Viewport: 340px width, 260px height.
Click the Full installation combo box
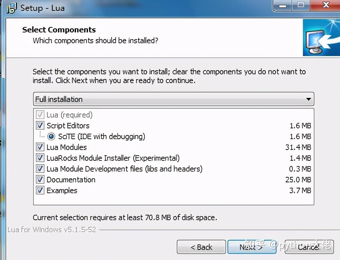[x=169, y=99]
